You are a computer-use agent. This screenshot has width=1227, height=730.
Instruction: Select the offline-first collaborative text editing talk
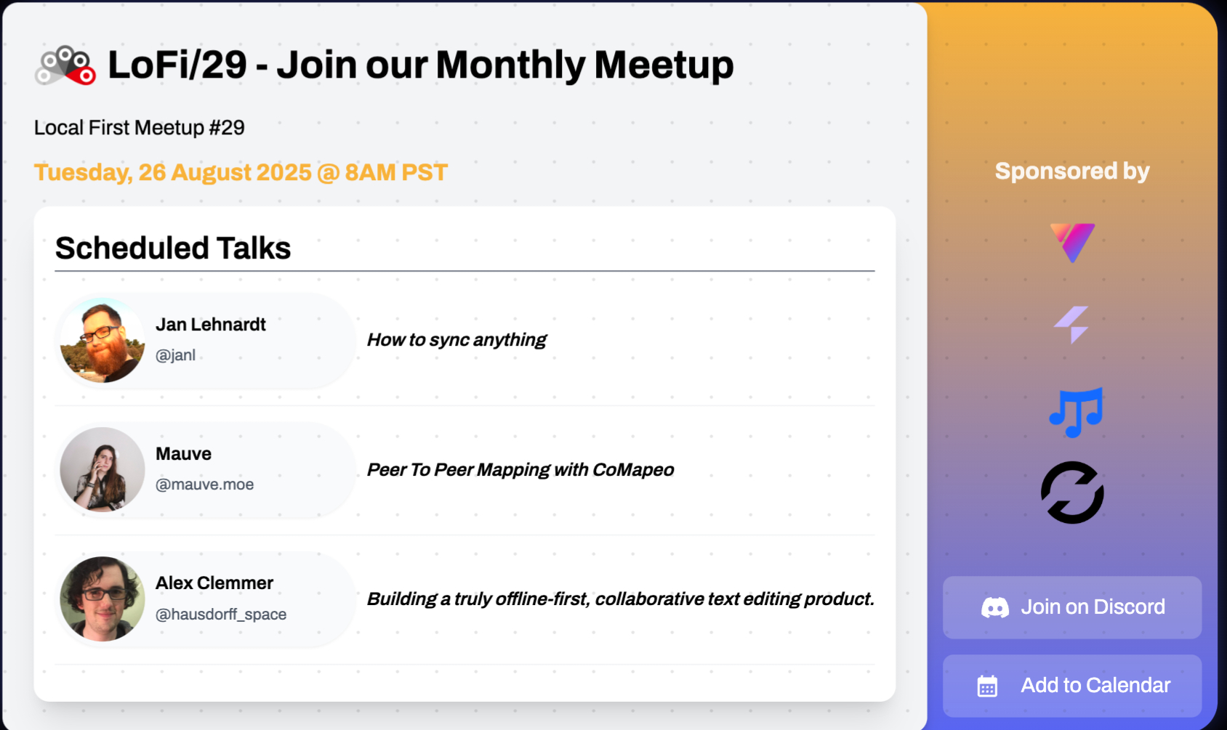pyautogui.click(x=620, y=599)
